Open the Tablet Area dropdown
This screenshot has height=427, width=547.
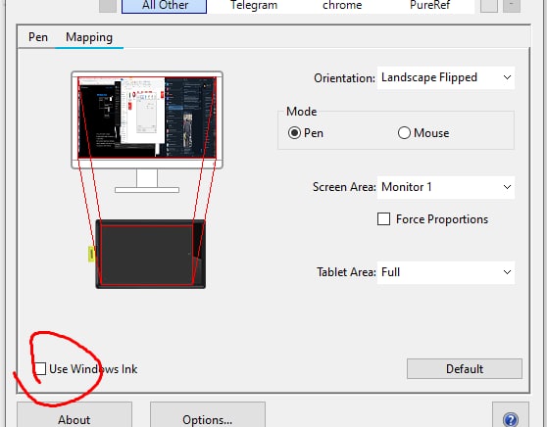point(445,272)
